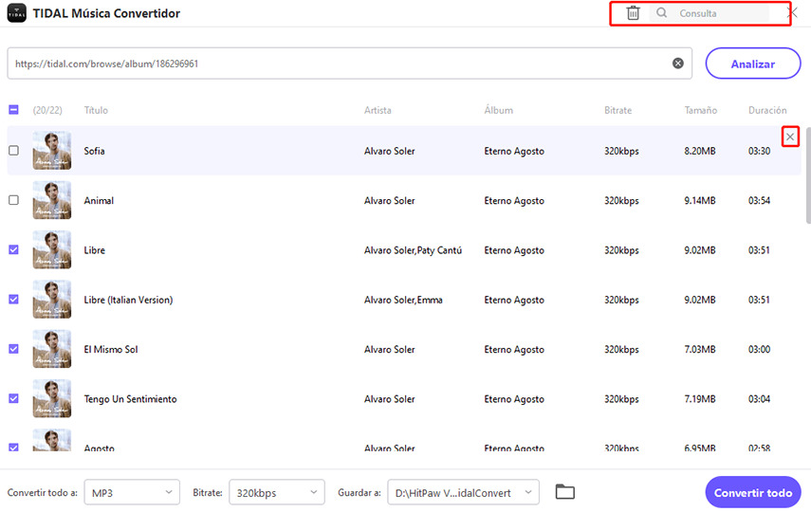The image size is (811, 512).
Task: Open output folder with folder icon
Action: [x=564, y=492]
